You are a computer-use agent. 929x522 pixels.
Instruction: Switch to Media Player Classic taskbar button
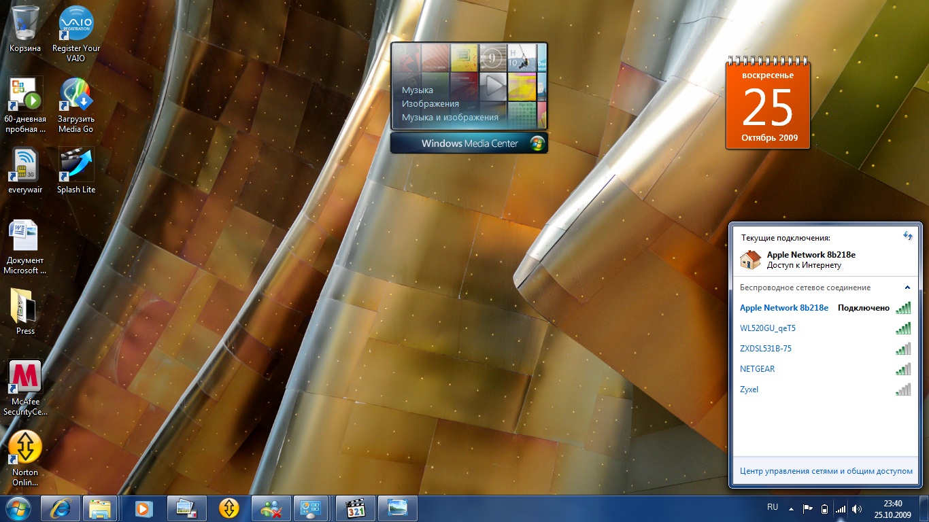point(356,508)
